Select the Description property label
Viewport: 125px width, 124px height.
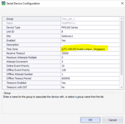pyautogui.click(x=12, y=45)
